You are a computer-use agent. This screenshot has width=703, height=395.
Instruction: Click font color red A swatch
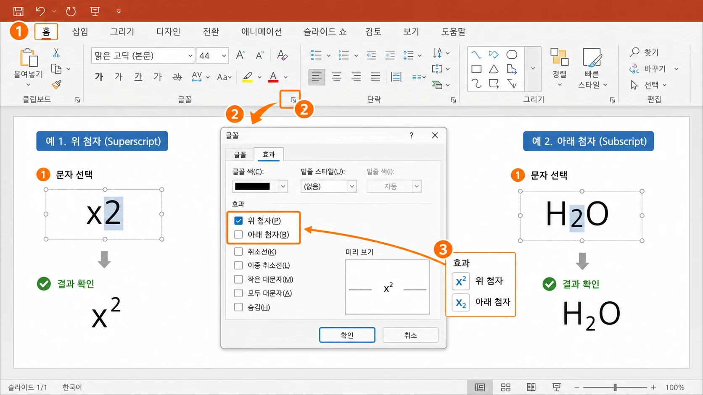point(273,77)
